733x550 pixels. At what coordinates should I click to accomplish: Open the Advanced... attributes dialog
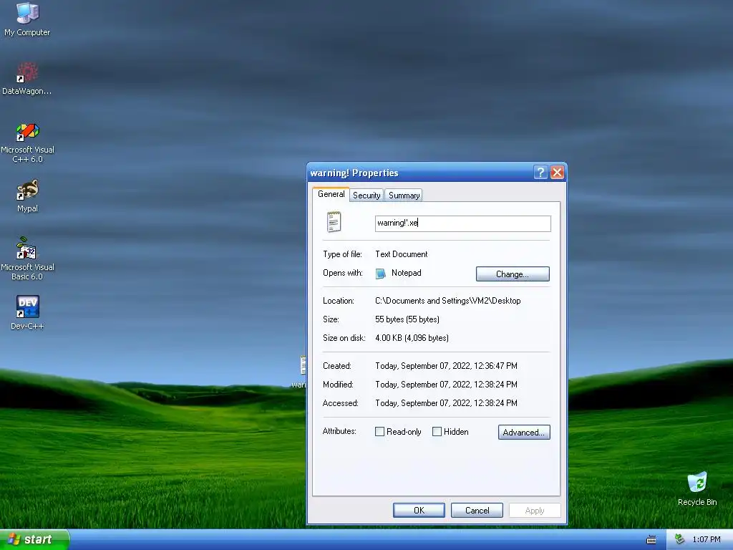pyautogui.click(x=524, y=432)
